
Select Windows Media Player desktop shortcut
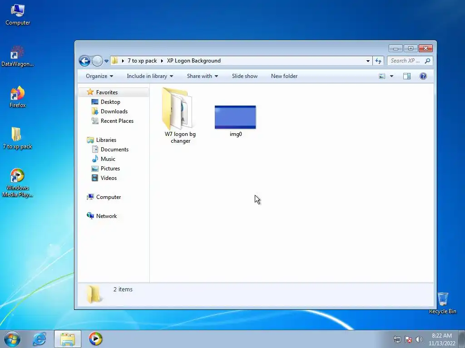(x=18, y=183)
